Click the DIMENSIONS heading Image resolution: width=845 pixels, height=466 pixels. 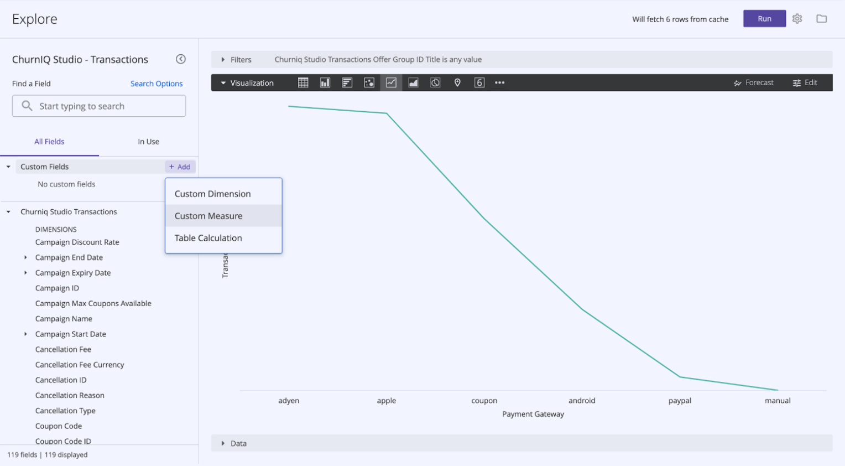tap(56, 229)
